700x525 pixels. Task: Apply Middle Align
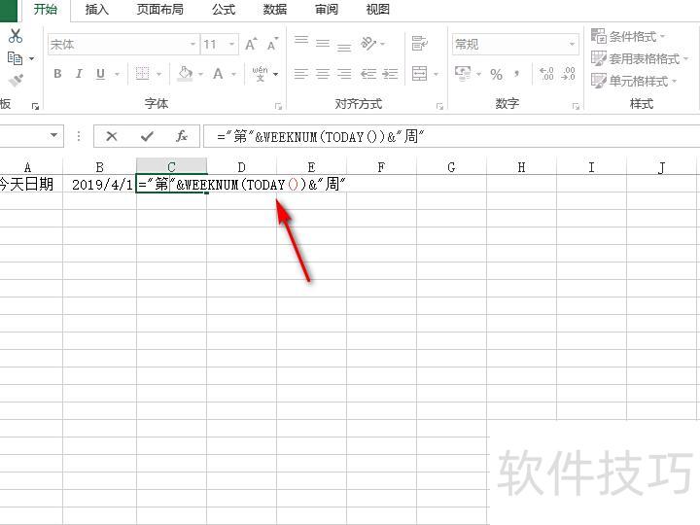coord(323,44)
